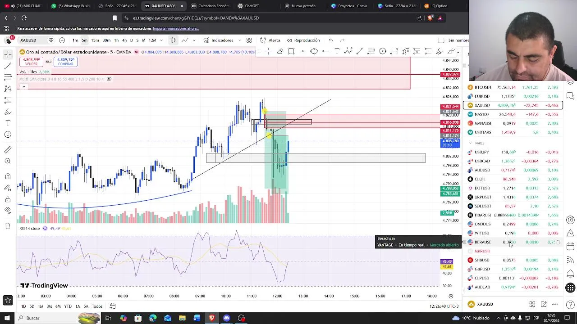
Task: Open the watchlist detail grid icon beside XAUUSD
Action: [x=532, y=304]
